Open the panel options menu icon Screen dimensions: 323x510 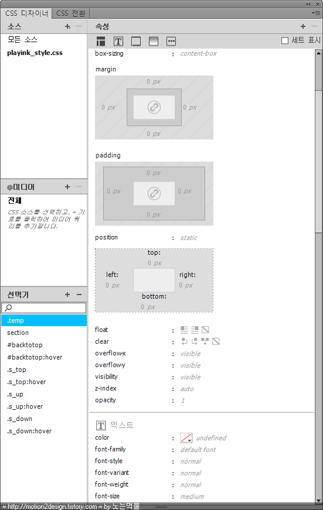[316, 13]
